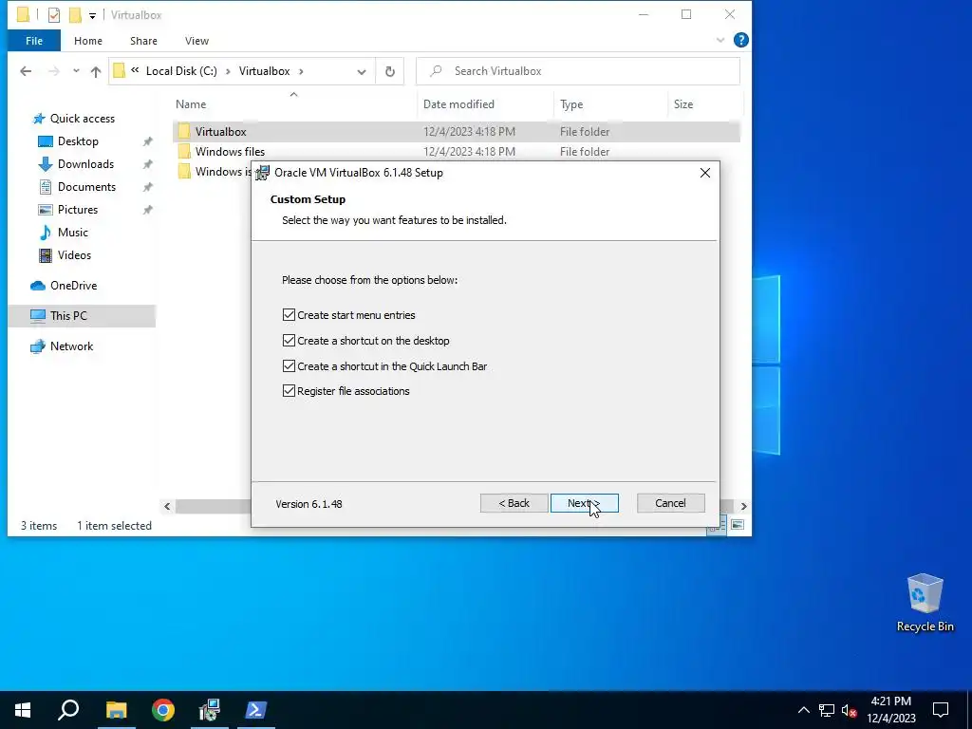The height and width of the screenshot is (729, 972).
Task: Open Music in navigation pane
Action: [72, 233]
